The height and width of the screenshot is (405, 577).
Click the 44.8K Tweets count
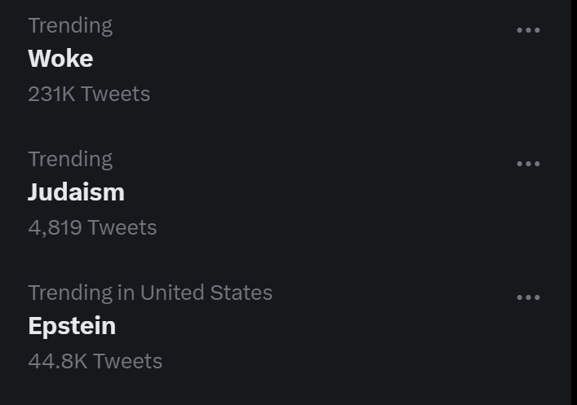pos(95,361)
